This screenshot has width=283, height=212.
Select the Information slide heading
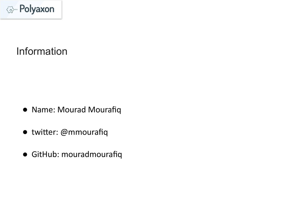click(x=42, y=51)
